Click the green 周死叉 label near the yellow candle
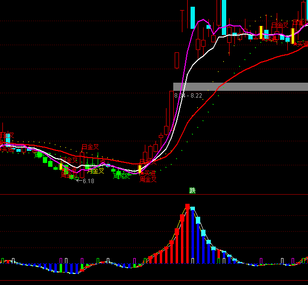308x285 pixels. coord(121,176)
